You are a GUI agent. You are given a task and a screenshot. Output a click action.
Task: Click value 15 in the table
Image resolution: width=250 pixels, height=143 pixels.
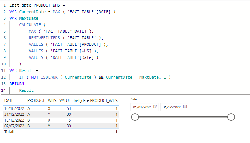coord(69,120)
